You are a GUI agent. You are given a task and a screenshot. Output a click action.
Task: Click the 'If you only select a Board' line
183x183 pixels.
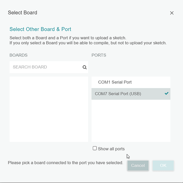pyautogui.click(x=88, y=43)
